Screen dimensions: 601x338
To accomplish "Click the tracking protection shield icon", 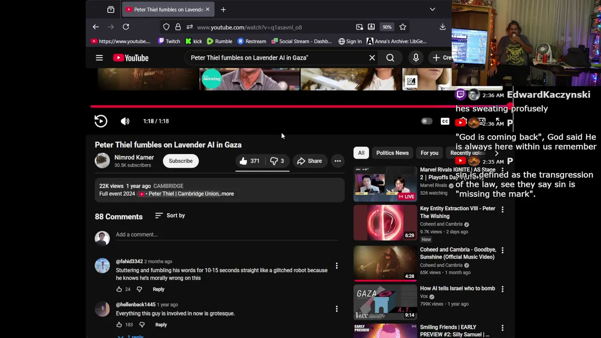I will click(166, 27).
